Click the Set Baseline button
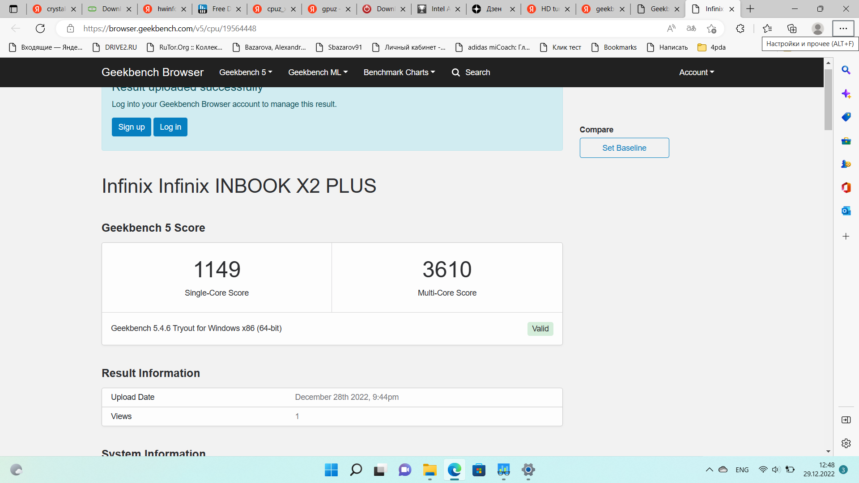859x483 pixels. pos(624,148)
